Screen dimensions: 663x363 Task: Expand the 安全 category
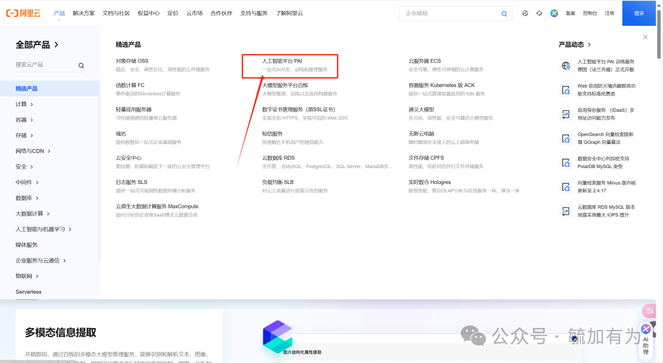coord(32,167)
